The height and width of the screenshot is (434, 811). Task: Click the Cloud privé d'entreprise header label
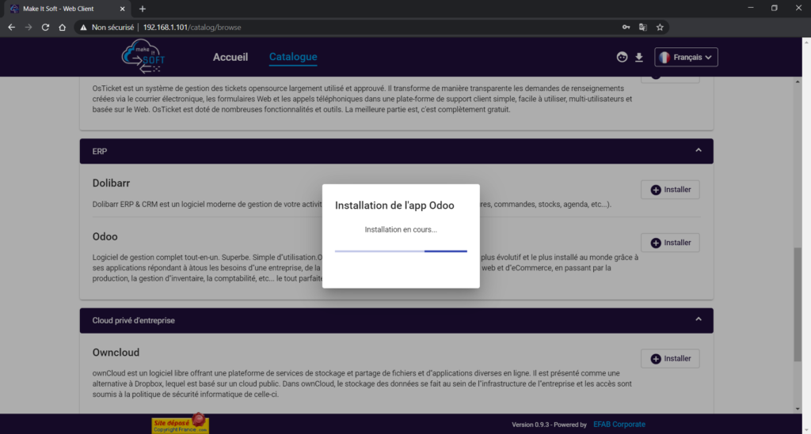[133, 320]
